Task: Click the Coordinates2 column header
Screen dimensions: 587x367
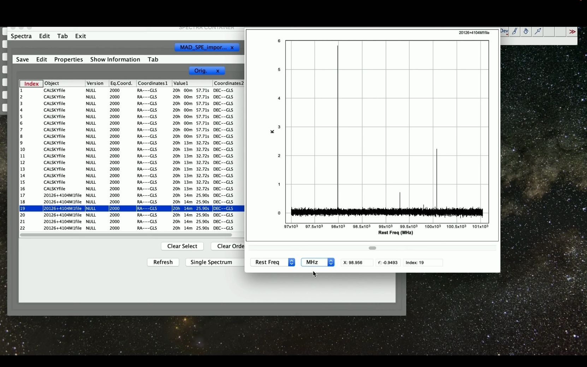Action: point(229,83)
